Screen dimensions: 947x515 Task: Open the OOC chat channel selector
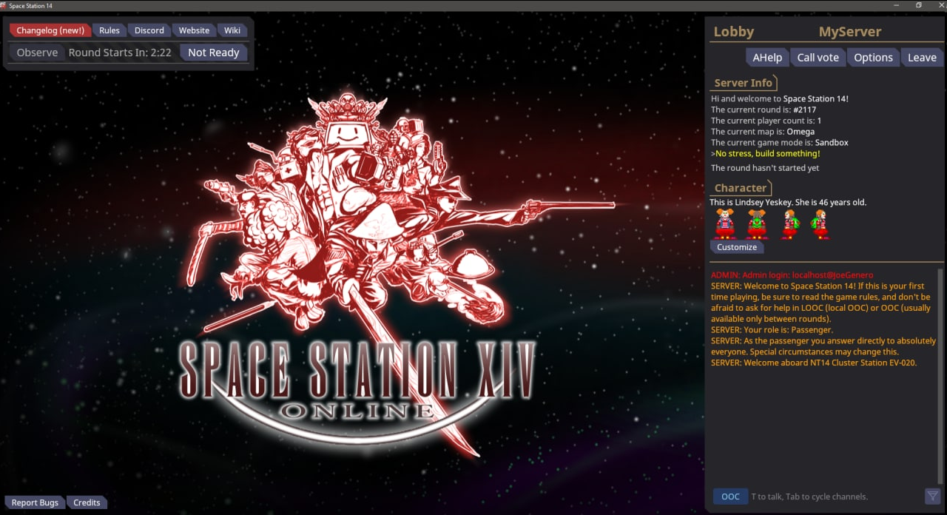point(729,497)
